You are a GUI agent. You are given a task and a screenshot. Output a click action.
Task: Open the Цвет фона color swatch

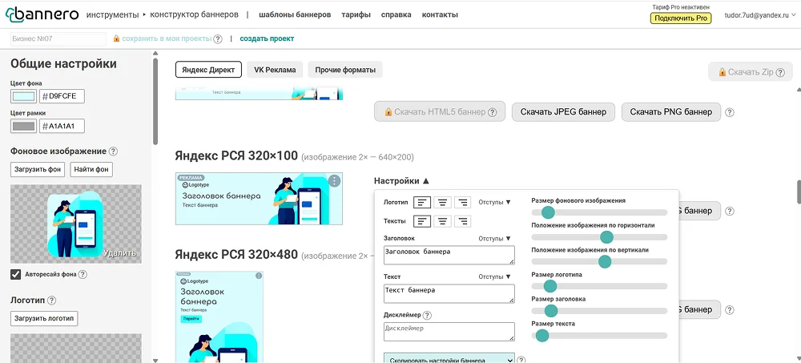pyautogui.click(x=23, y=97)
